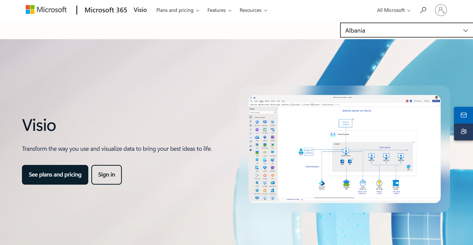Insert Stock Images from the toolbar
Viewport: 473px width, 245px height.
[x=271, y=105]
